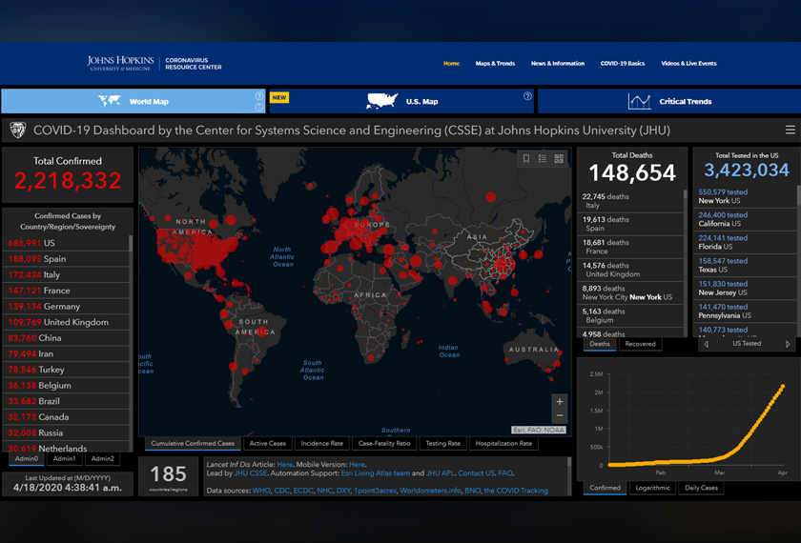The height and width of the screenshot is (543, 801).
Task: Open the Worldometers.info data source link
Action: 430,491
